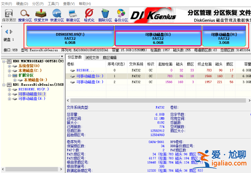Collapse the RD1 EassosDiskGenius tree node

point(4,85)
